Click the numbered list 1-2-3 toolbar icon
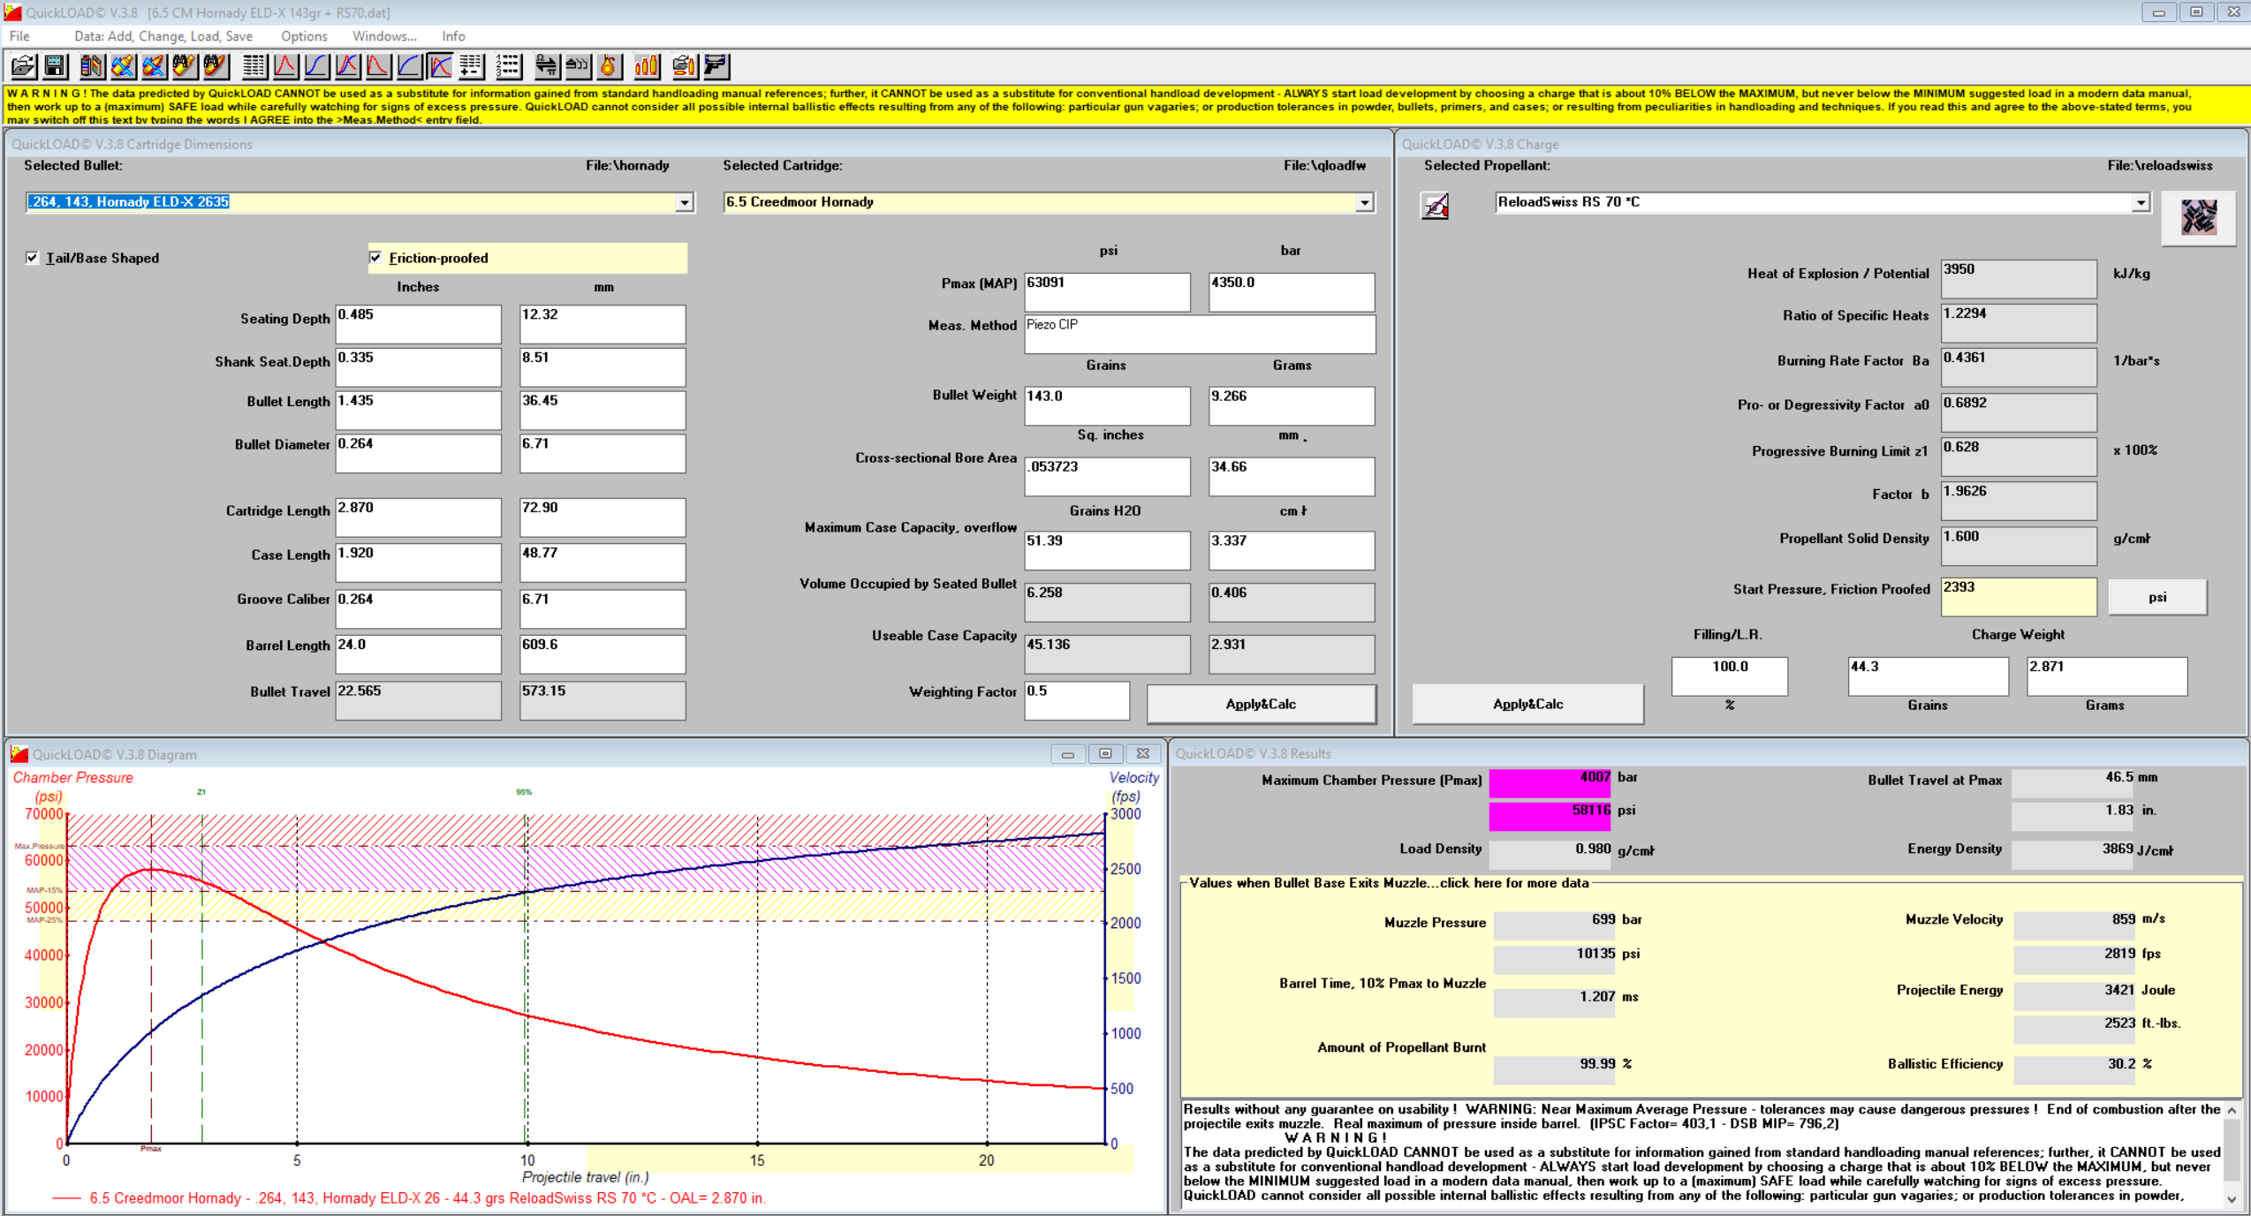Viewport: 2251px width, 1216px height. 508,66
